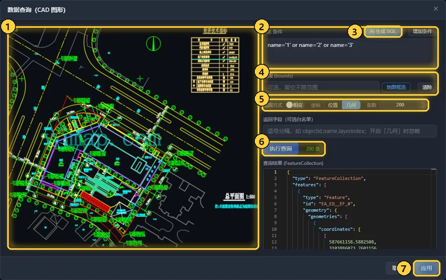The width and height of the screenshot is (446, 280).
Task: Click the AI 生成 SQL button
Action: click(x=383, y=31)
